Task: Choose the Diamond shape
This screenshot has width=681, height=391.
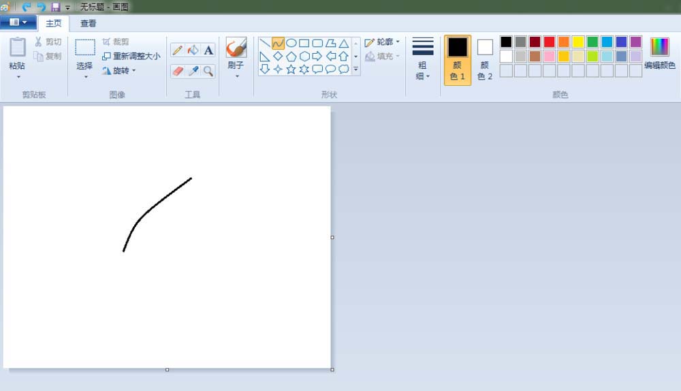Action: click(x=278, y=56)
